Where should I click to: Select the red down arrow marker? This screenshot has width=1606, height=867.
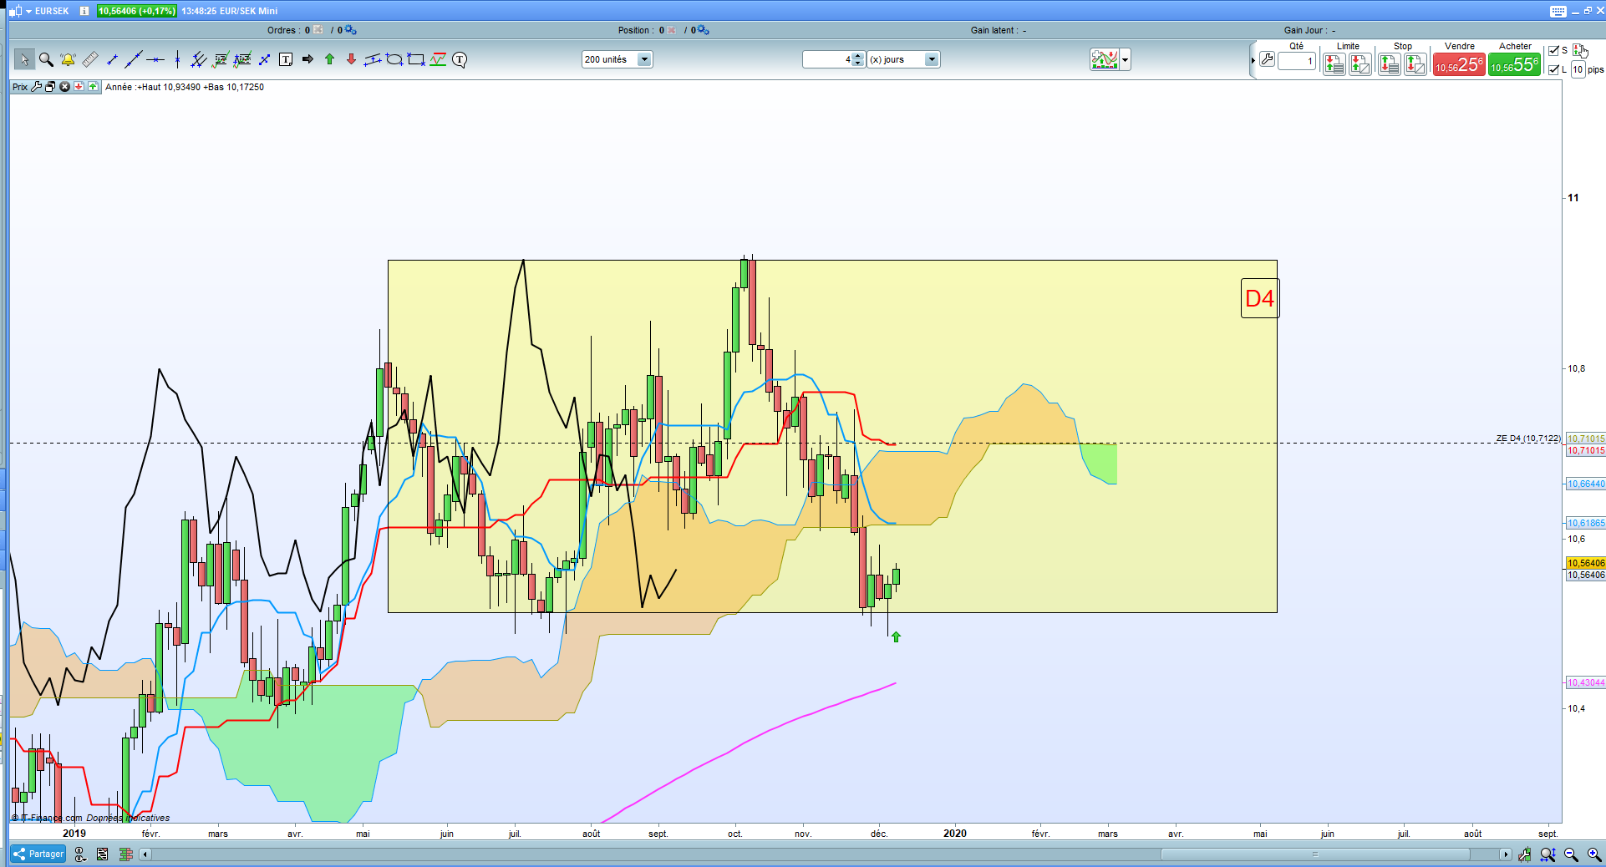pos(351,59)
